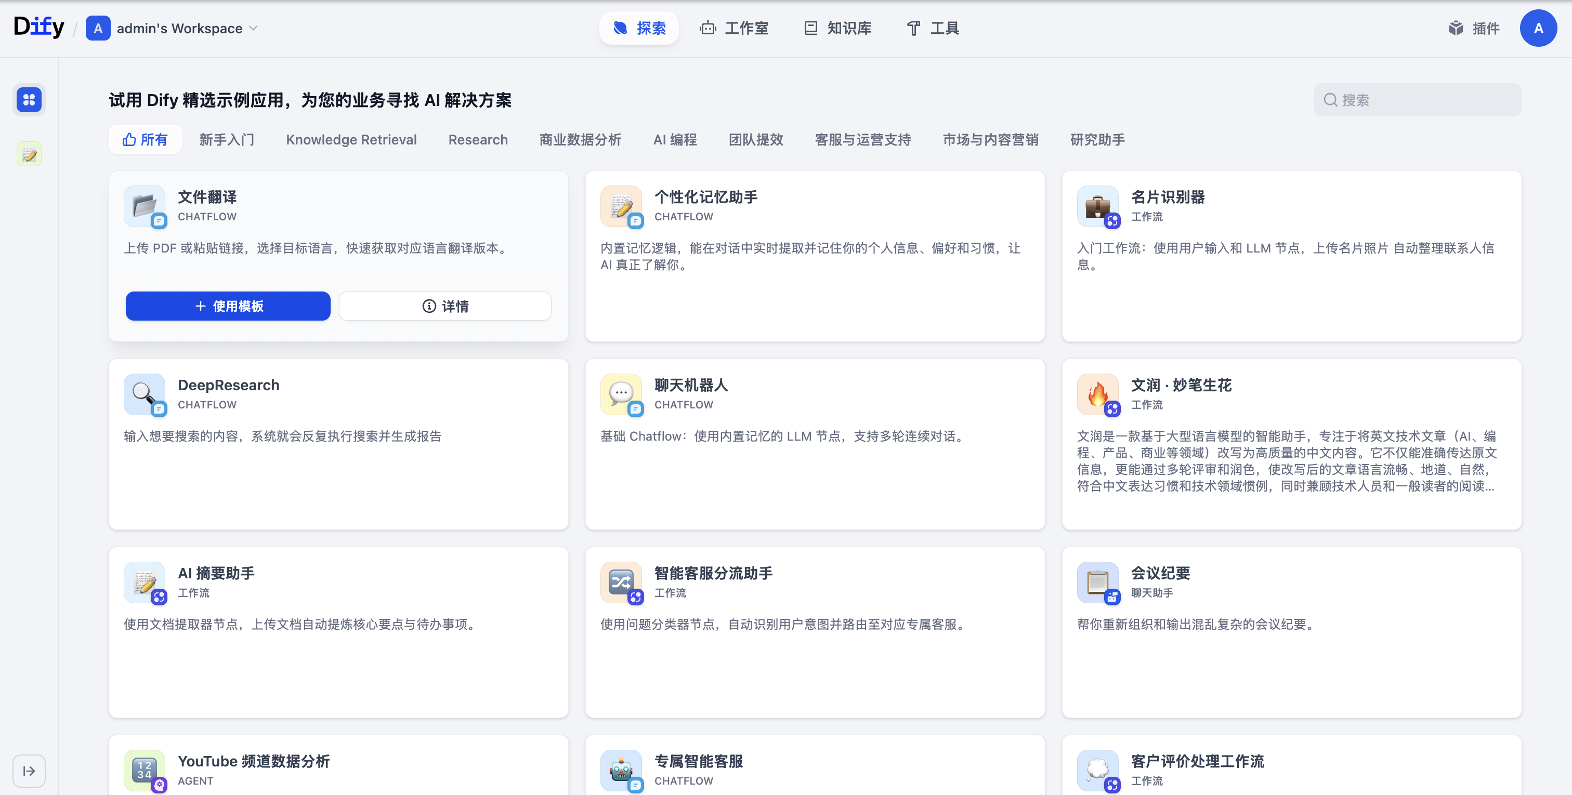
Task: Click the AI 摘要助手 memo icon
Action: (x=145, y=582)
